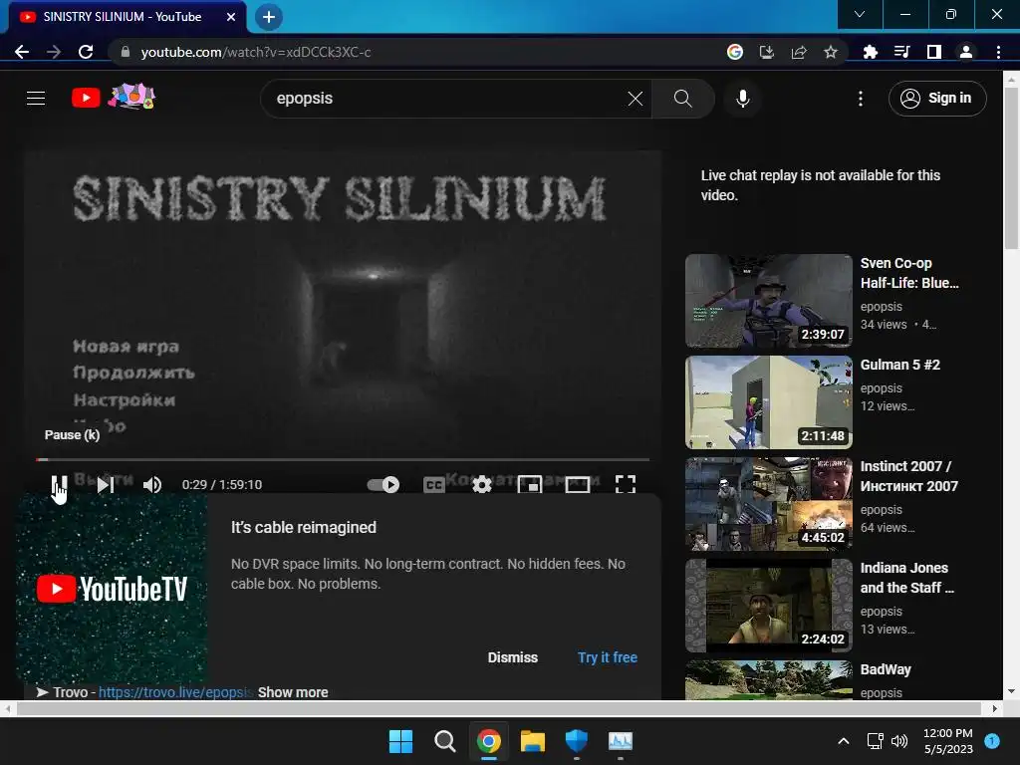
Task: Open Instinct 2007 video thumbnail
Action: click(x=768, y=503)
